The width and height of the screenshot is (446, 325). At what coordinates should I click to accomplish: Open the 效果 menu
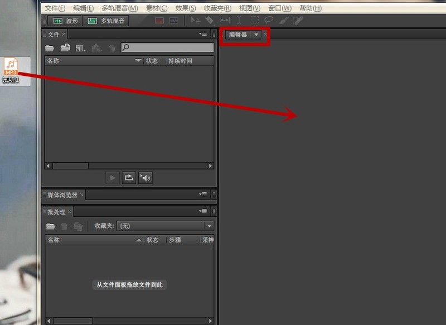point(184,8)
